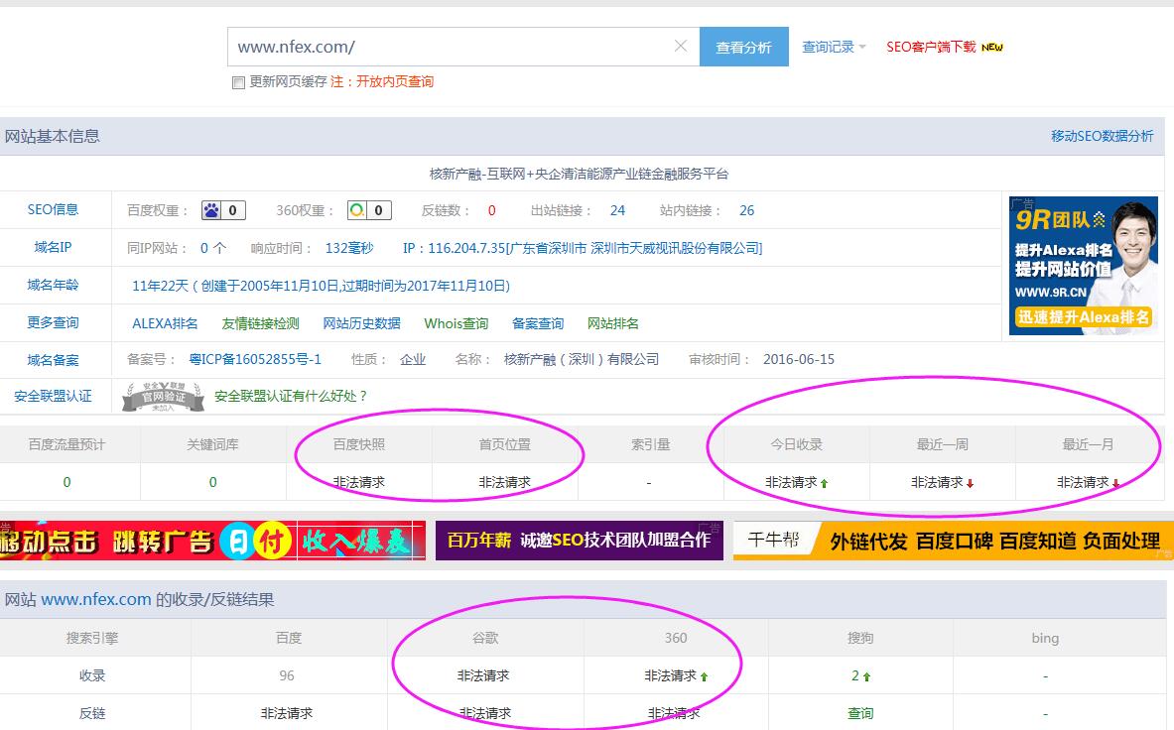Click the 最近一月 非法请求 value
The width and height of the screenshot is (1174, 730).
pos(1083,483)
